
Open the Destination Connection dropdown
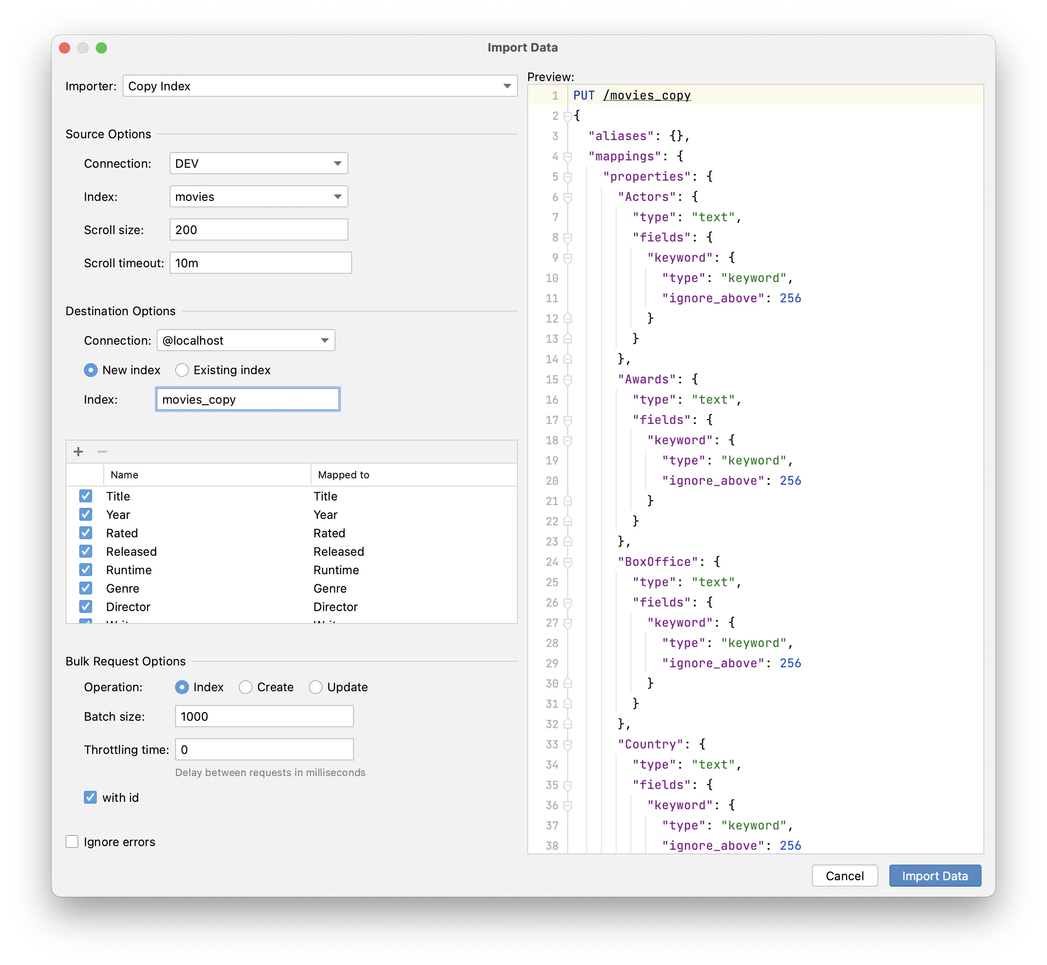point(247,340)
